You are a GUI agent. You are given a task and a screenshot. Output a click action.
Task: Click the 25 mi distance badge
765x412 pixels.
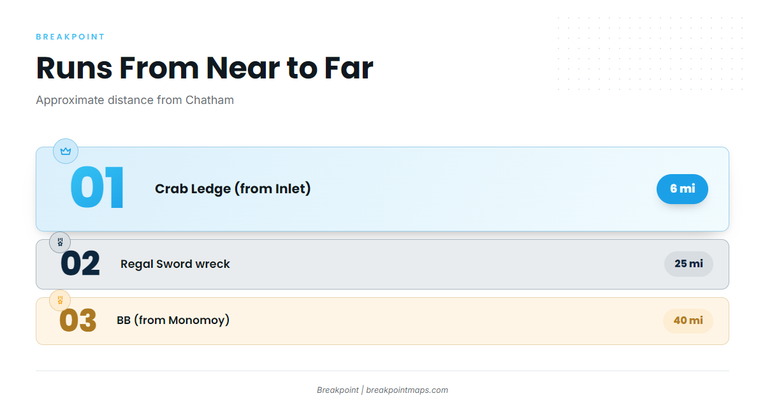point(688,264)
